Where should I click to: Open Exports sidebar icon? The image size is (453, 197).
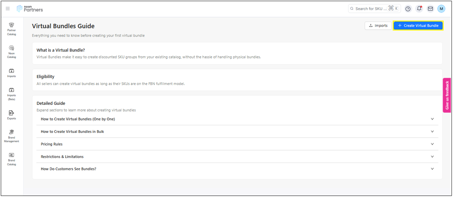[12, 115]
